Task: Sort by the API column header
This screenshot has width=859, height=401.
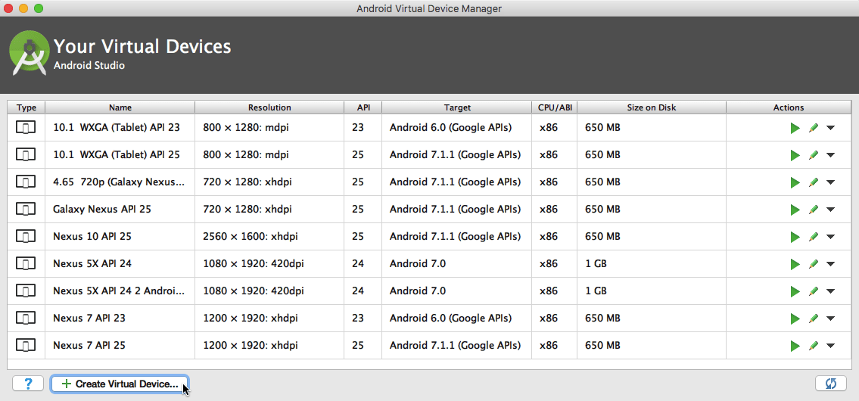Action: [x=363, y=107]
